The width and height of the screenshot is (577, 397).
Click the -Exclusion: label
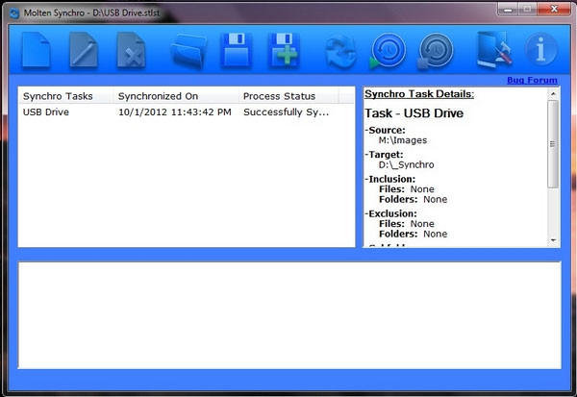(390, 213)
